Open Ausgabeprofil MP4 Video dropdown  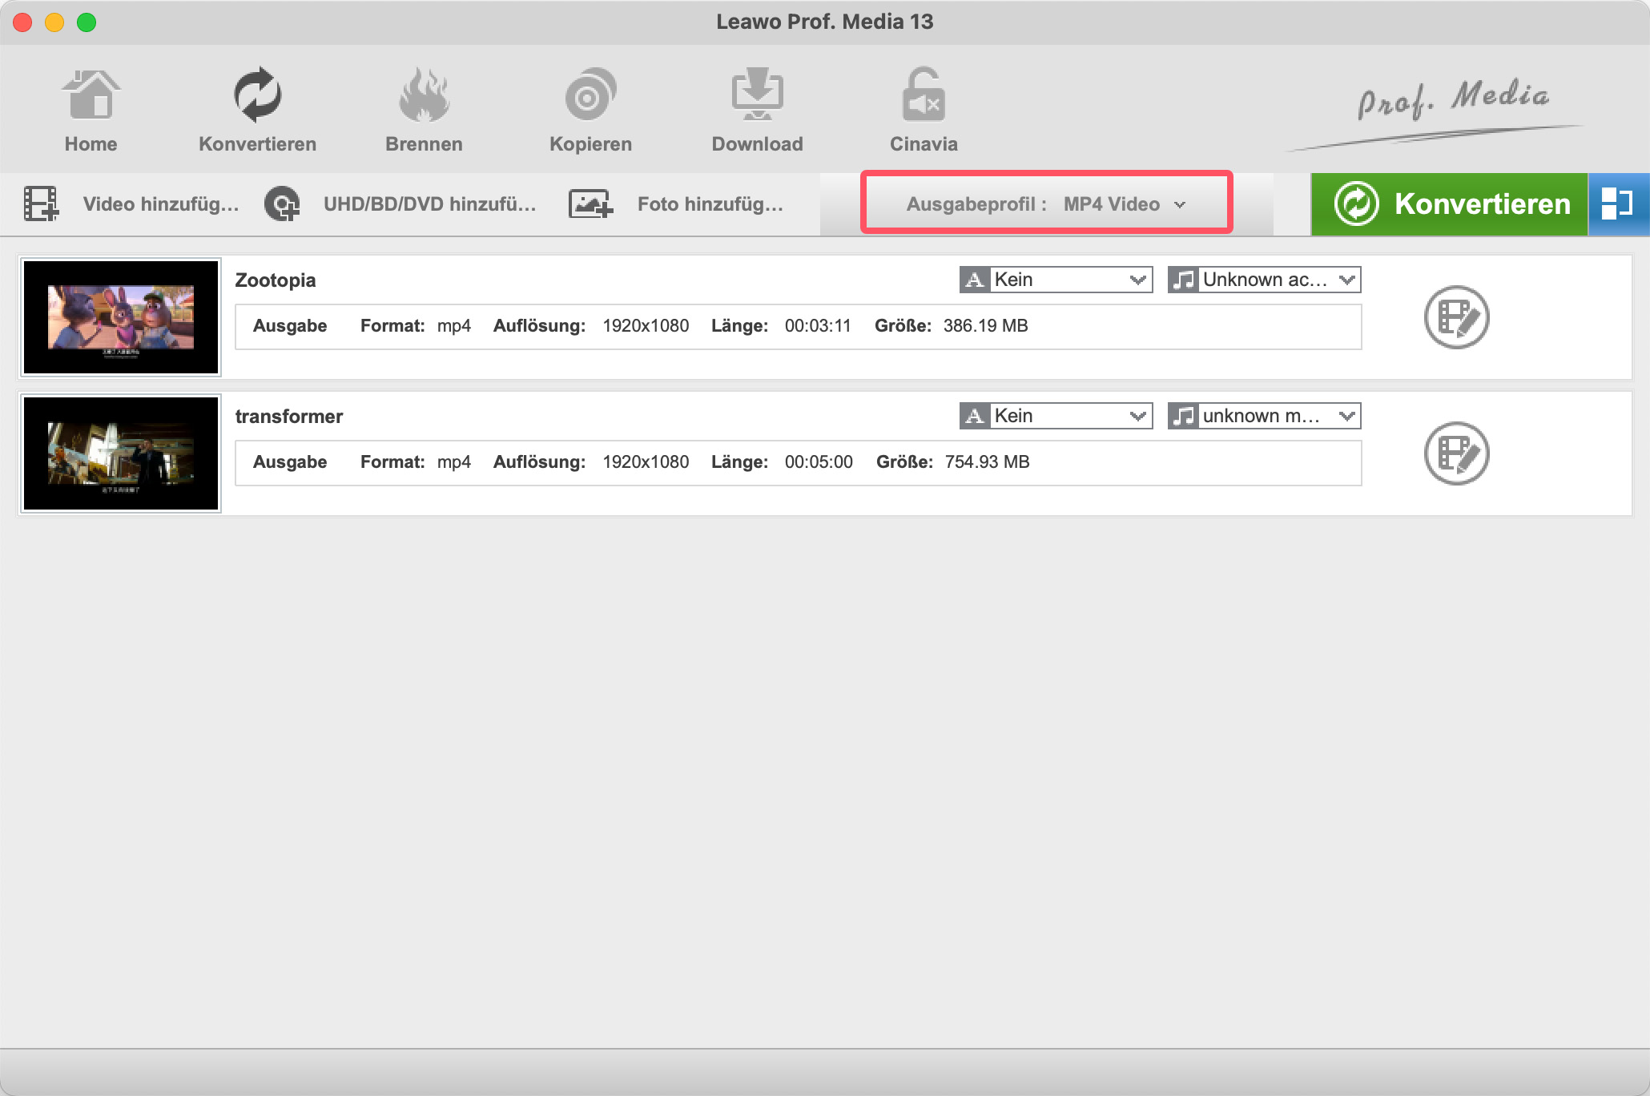1046,203
